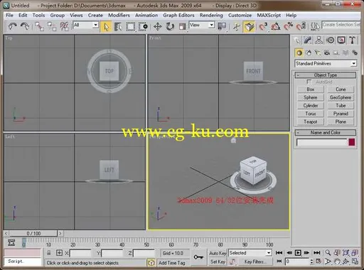Click the Torus primitive button
Image resolution: width=364 pixels, height=270 pixels.
311,114
